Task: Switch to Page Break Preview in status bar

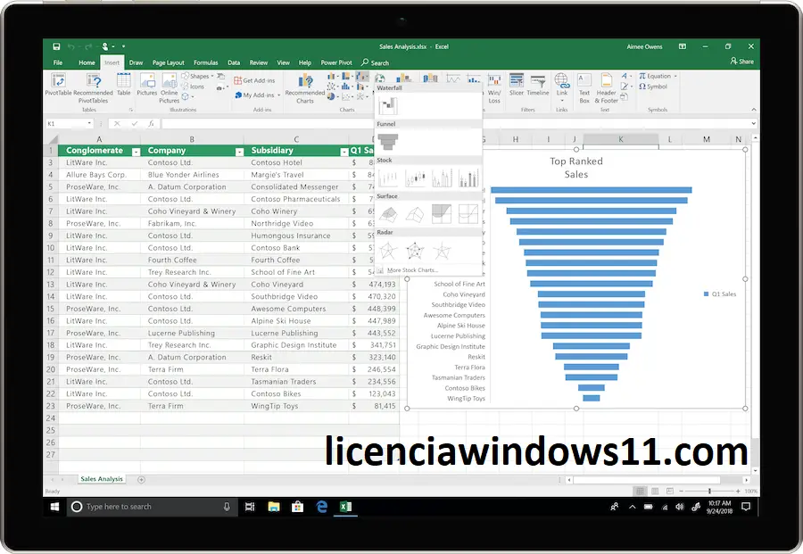Action: (670, 491)
